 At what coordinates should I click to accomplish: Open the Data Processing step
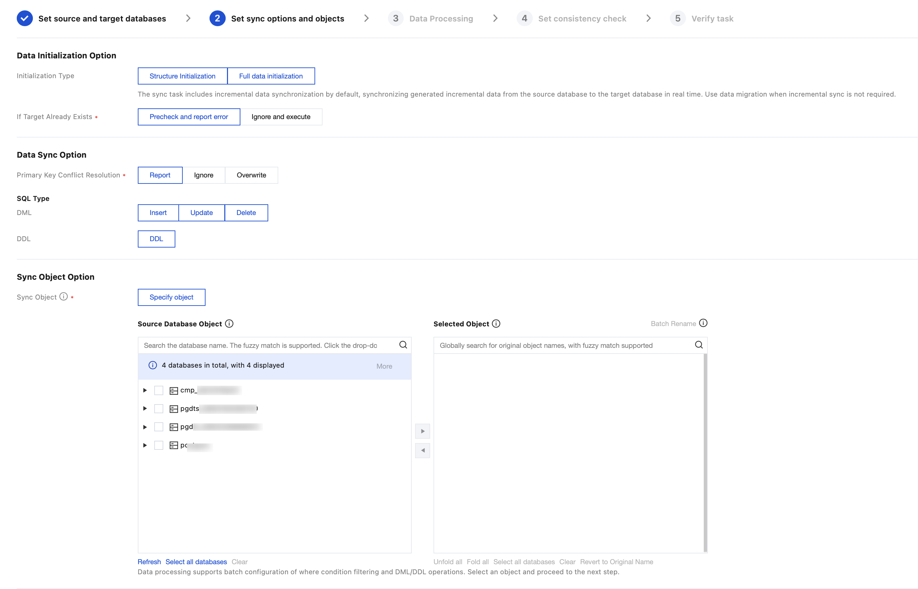[x=441, y=18]
